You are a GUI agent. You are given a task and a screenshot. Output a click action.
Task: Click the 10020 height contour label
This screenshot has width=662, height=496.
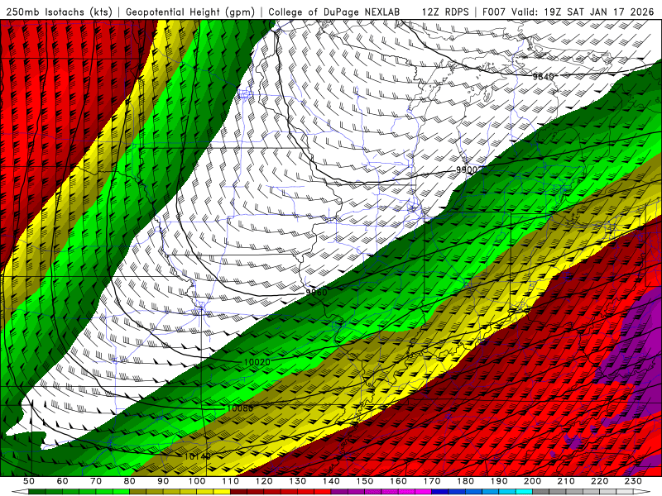coord(257,362)
